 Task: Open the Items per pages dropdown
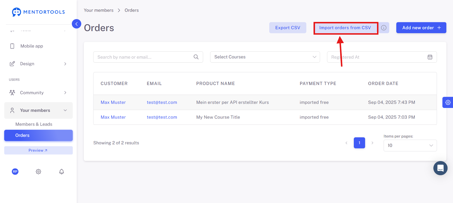[x=410, y=145]
